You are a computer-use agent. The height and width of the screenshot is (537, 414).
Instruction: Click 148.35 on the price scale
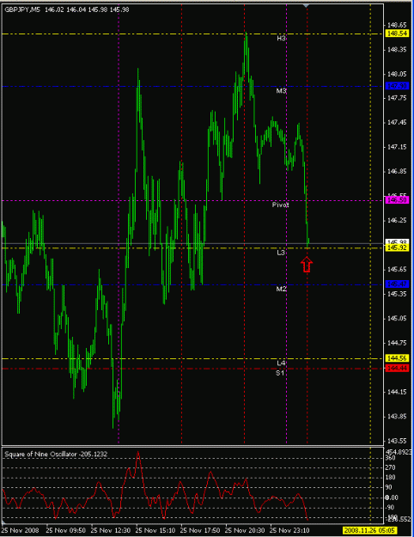397,50
